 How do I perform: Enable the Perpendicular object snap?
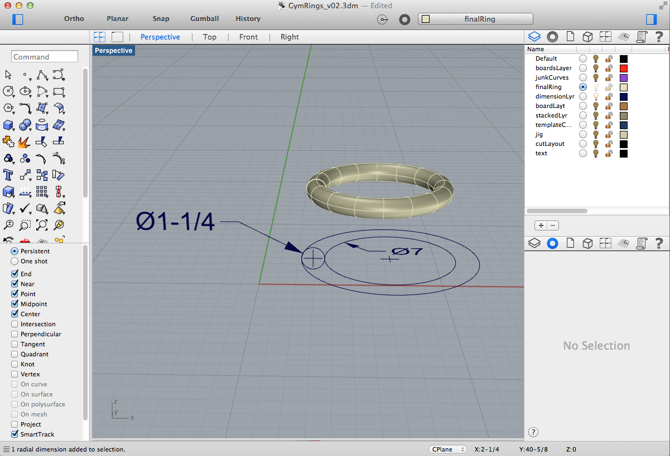(x=15, y=334)
